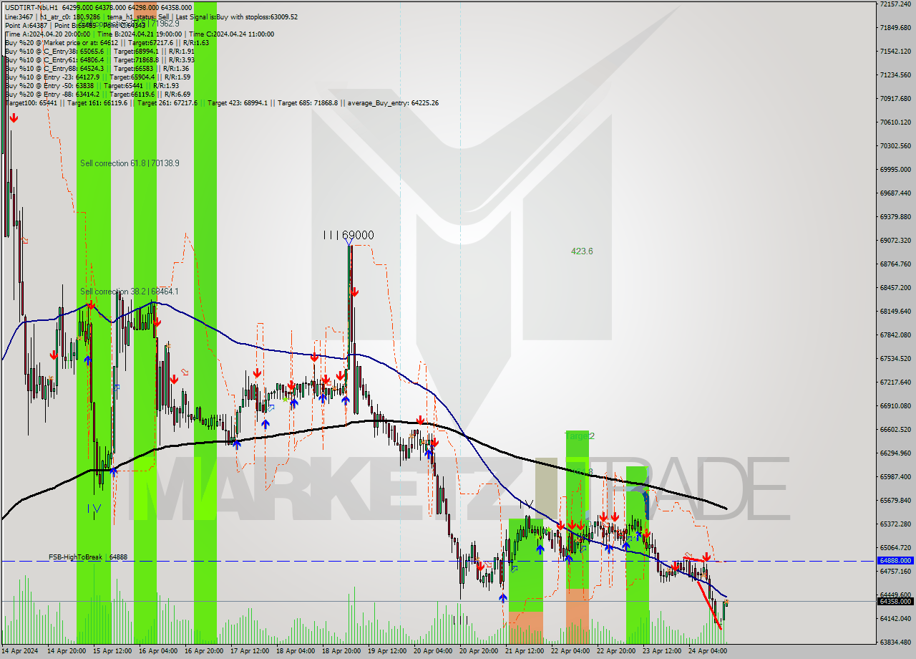Click the '69000' peak price annotation
This screenshot has height=659, width=916.
[358, 235]
